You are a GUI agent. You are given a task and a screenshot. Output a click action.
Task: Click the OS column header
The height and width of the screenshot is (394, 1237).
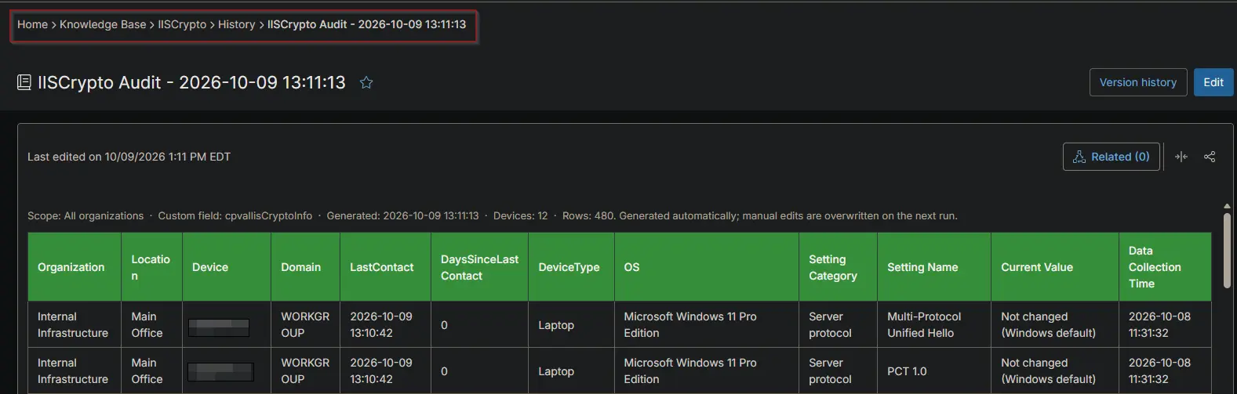(x=707, y=267)
